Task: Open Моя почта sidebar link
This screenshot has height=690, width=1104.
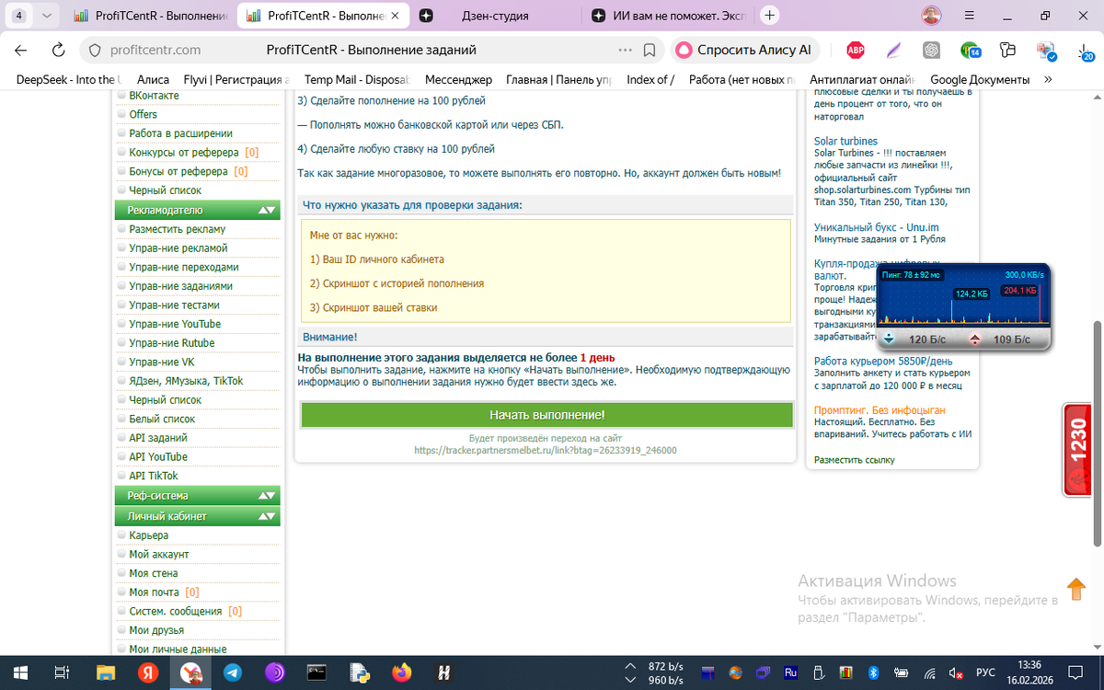Action: pos(154,592)
